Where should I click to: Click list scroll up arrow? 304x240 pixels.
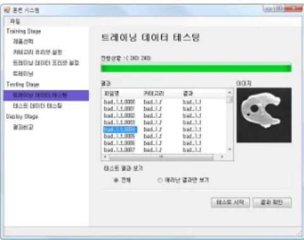[230, 92]
